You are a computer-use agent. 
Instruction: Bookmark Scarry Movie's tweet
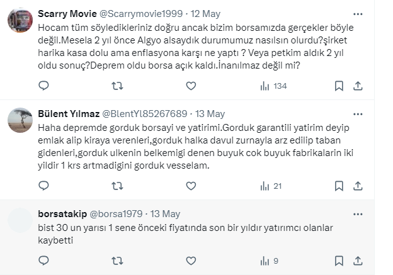(x=339, y=86)
